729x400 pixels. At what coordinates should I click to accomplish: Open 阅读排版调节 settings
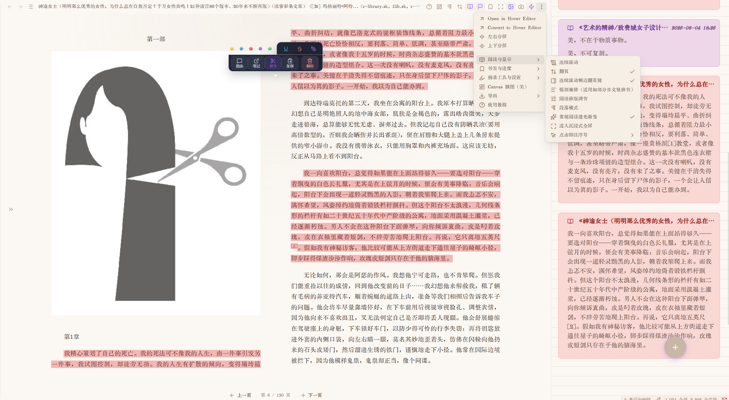pos(592,99)
